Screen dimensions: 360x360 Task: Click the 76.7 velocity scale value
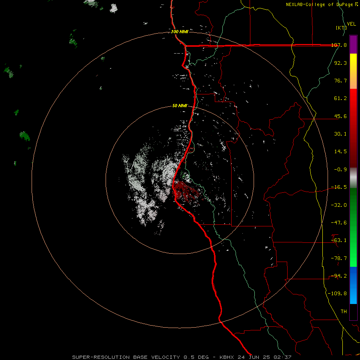(340, 80)
